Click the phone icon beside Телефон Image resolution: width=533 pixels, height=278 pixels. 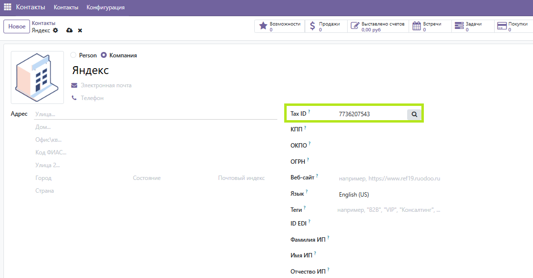pyautogui.click(x=74, y=98)
